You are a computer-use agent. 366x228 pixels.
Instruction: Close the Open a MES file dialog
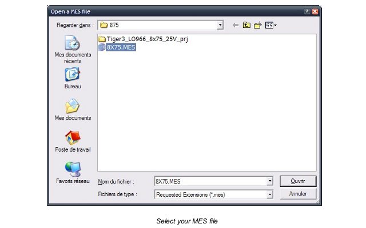(x=315, y=11)
